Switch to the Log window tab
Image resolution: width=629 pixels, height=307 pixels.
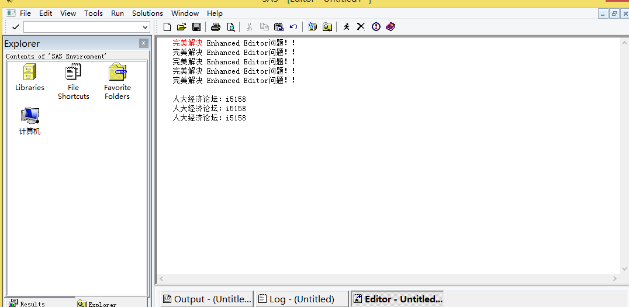302,299
